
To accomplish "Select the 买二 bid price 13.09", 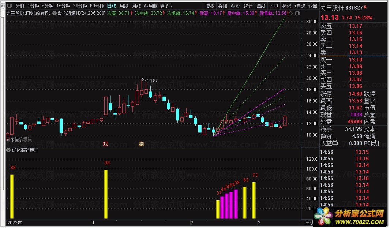I will pos(356,67).
